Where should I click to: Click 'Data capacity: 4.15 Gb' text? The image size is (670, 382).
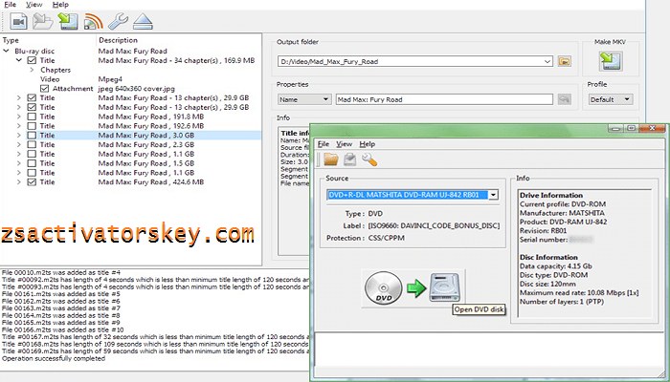pyautogui.click(x=555, y=266)
